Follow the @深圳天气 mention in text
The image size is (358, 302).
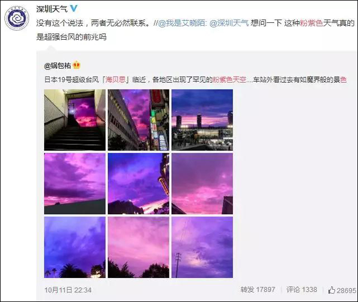[x=229, y=23]
